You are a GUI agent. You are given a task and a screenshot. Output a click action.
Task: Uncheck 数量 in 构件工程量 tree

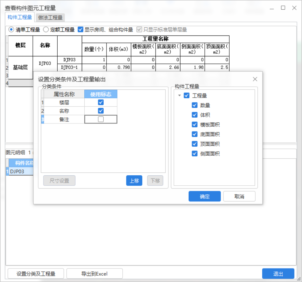194,105
